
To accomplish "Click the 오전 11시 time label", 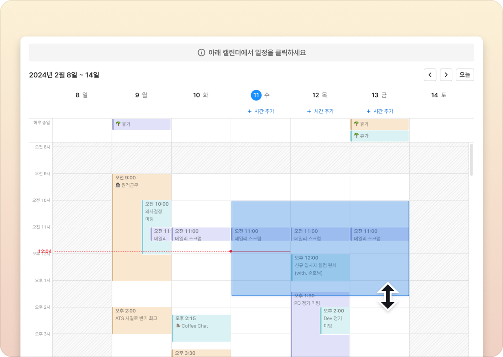I will point(41,227).
